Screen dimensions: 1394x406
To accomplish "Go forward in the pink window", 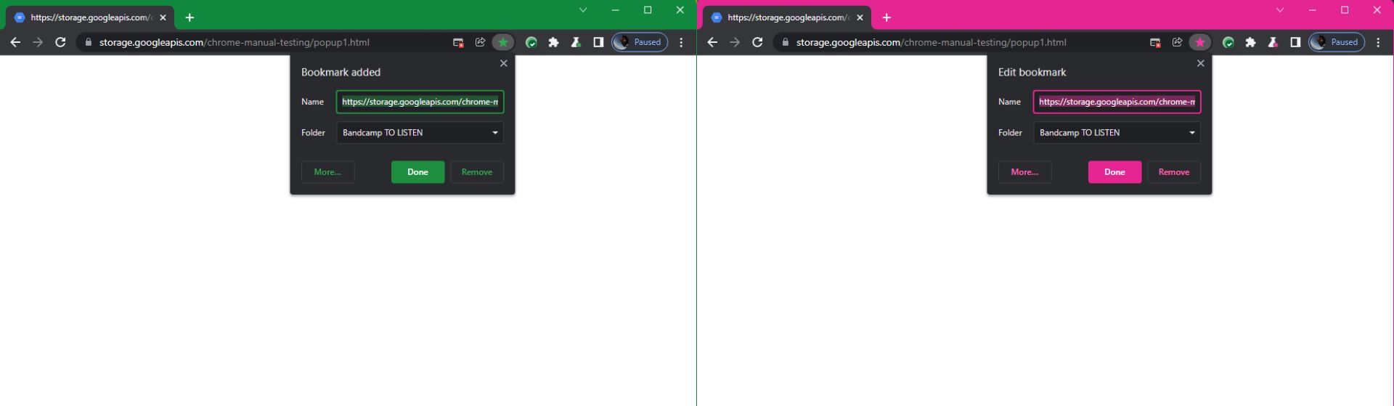I will pyautogui.click(x=735, y=42).
